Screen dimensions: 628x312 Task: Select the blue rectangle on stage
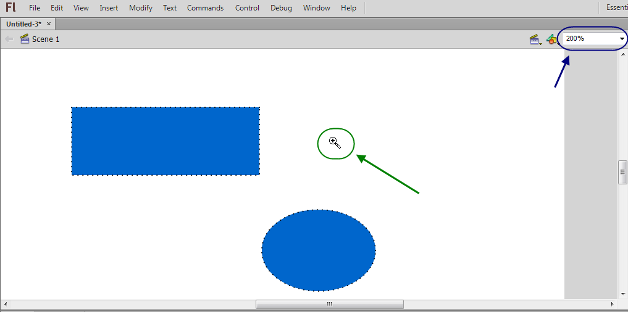pos(165,141)
